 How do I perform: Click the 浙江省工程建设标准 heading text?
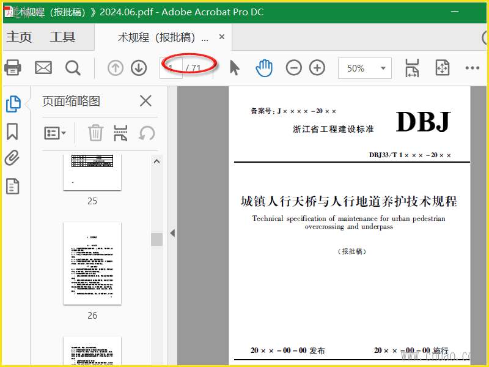[333, 129]
